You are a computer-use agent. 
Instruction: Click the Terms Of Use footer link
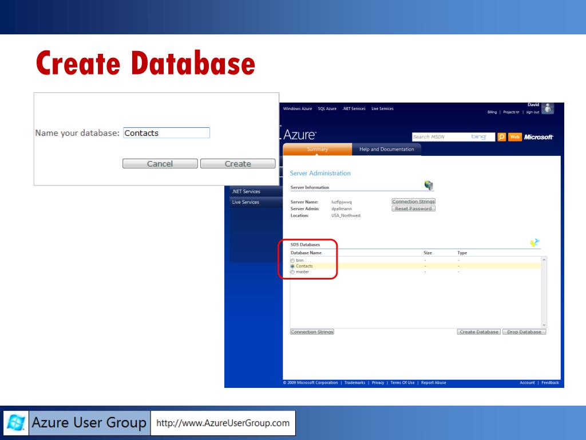pyautogui.click(x=402, y=383)
